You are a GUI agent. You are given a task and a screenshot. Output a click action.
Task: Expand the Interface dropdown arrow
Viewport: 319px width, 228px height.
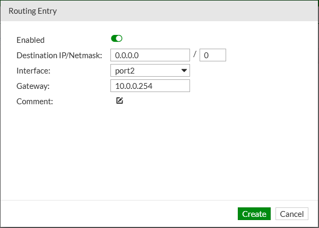pos(184,70)
